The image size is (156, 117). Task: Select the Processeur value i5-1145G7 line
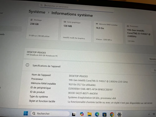pyautogui.click(x=98, y=81)
